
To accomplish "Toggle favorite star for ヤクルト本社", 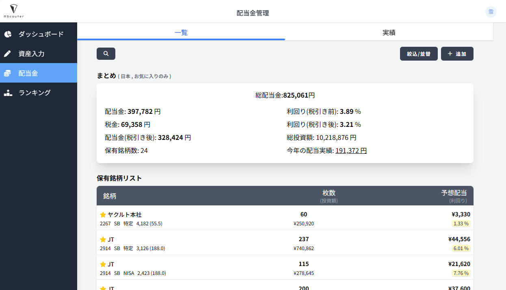I will (x=103, y=215).
